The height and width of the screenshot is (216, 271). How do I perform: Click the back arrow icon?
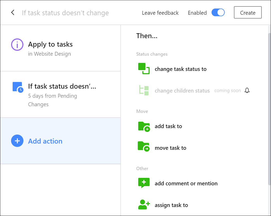(x=13, y=13)
